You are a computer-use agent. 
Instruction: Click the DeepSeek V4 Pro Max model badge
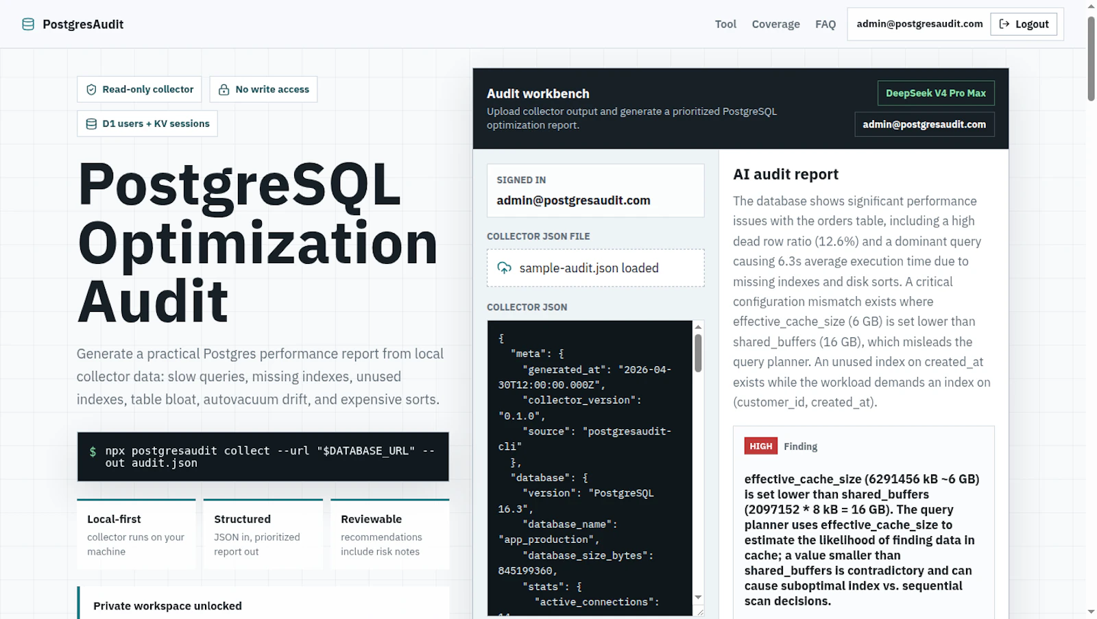point(936,93)
